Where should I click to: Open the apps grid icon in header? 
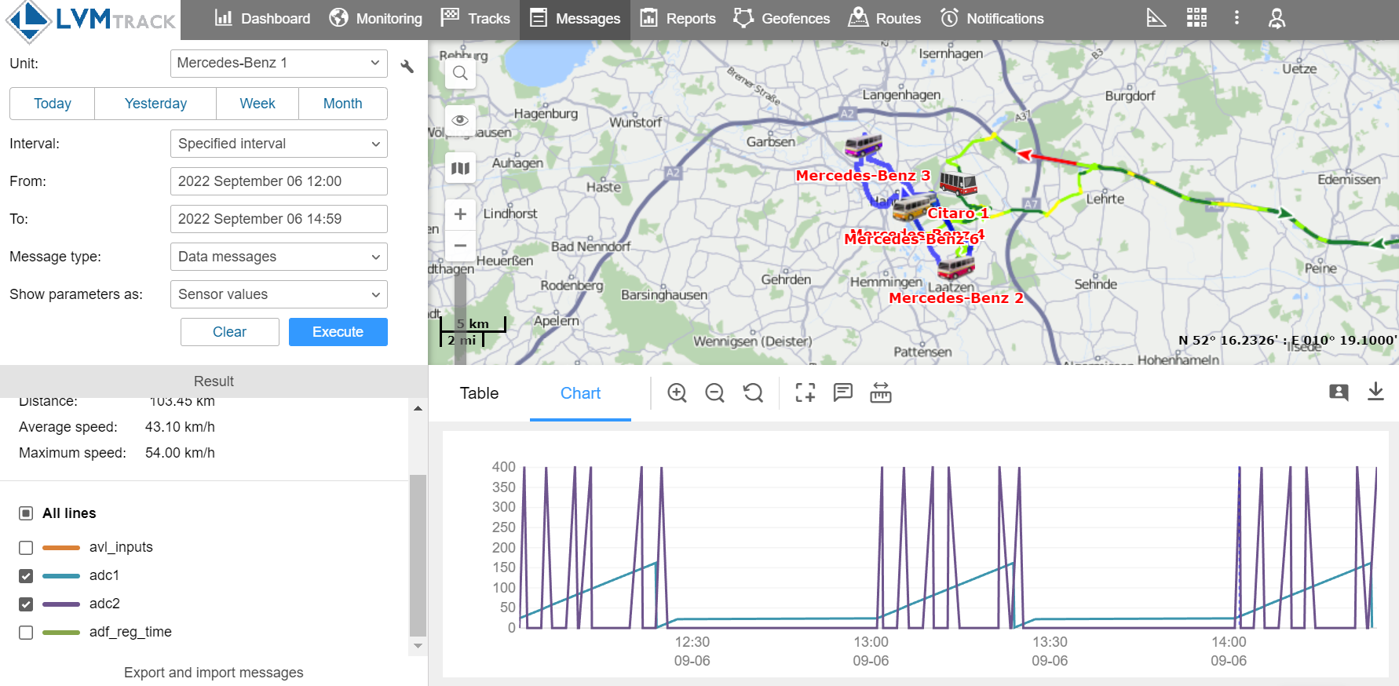click(1196, 18)
